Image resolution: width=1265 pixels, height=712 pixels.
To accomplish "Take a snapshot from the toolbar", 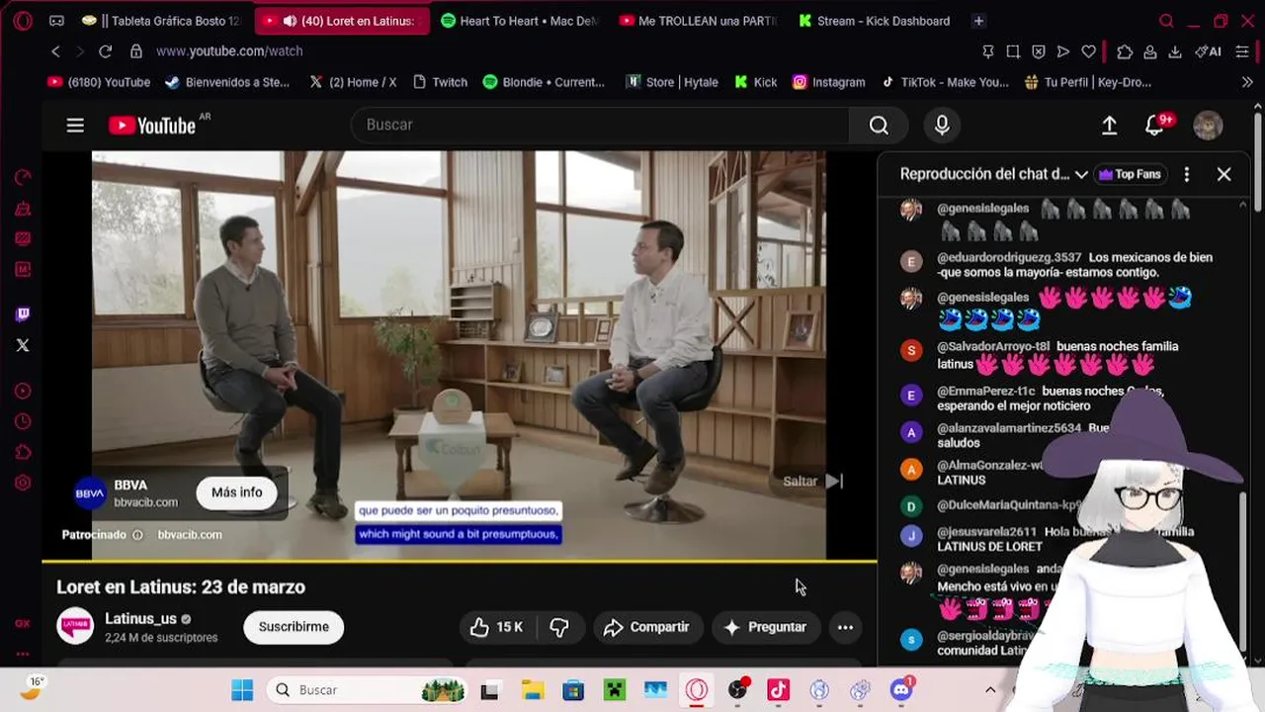I will [x=1013, y=51].
